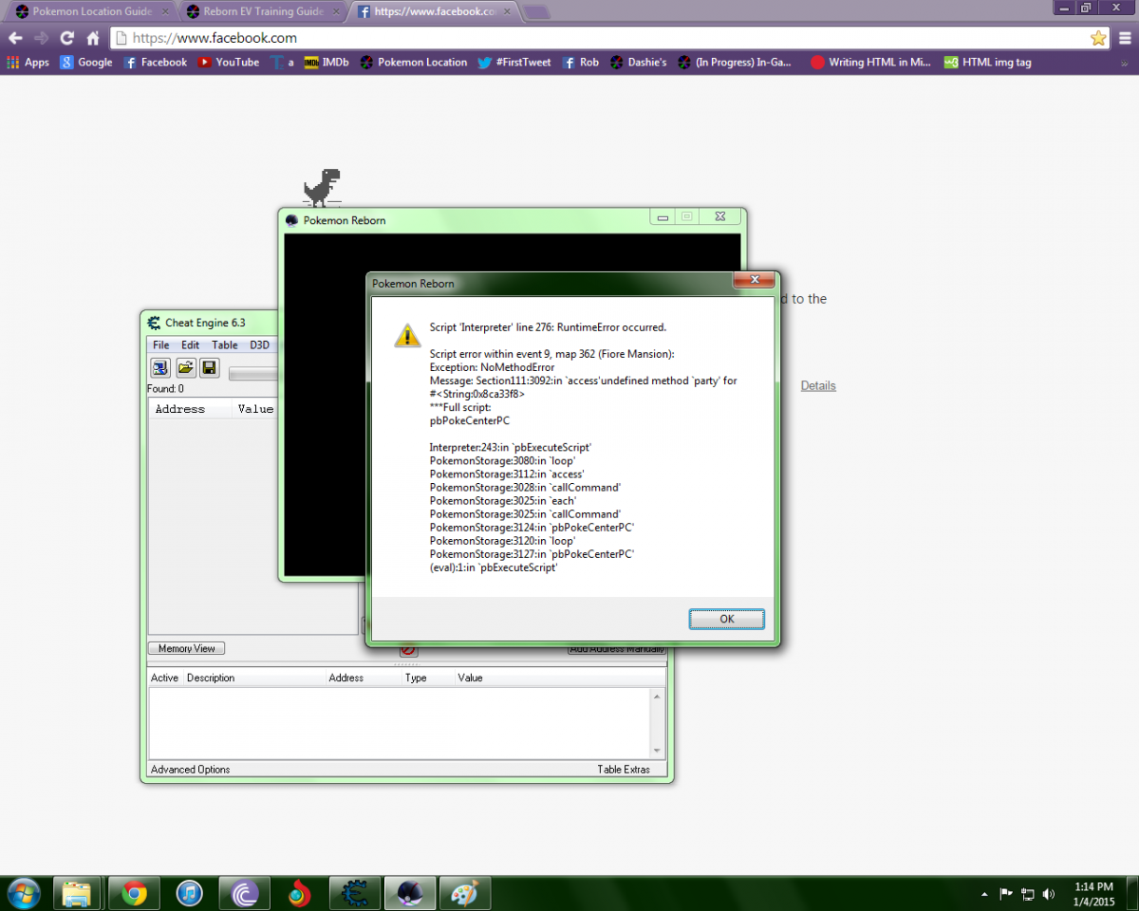Click the open folder icon in Cheat Engine
The image size is (1139, 911).
[x=185, y=368]
